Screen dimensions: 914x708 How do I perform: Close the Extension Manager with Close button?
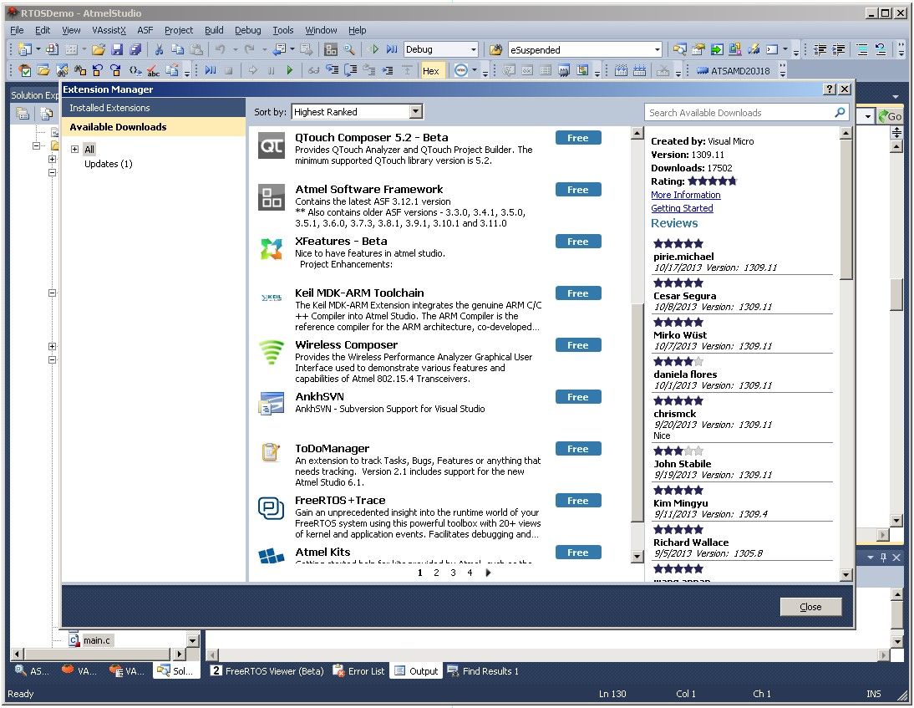811,607
